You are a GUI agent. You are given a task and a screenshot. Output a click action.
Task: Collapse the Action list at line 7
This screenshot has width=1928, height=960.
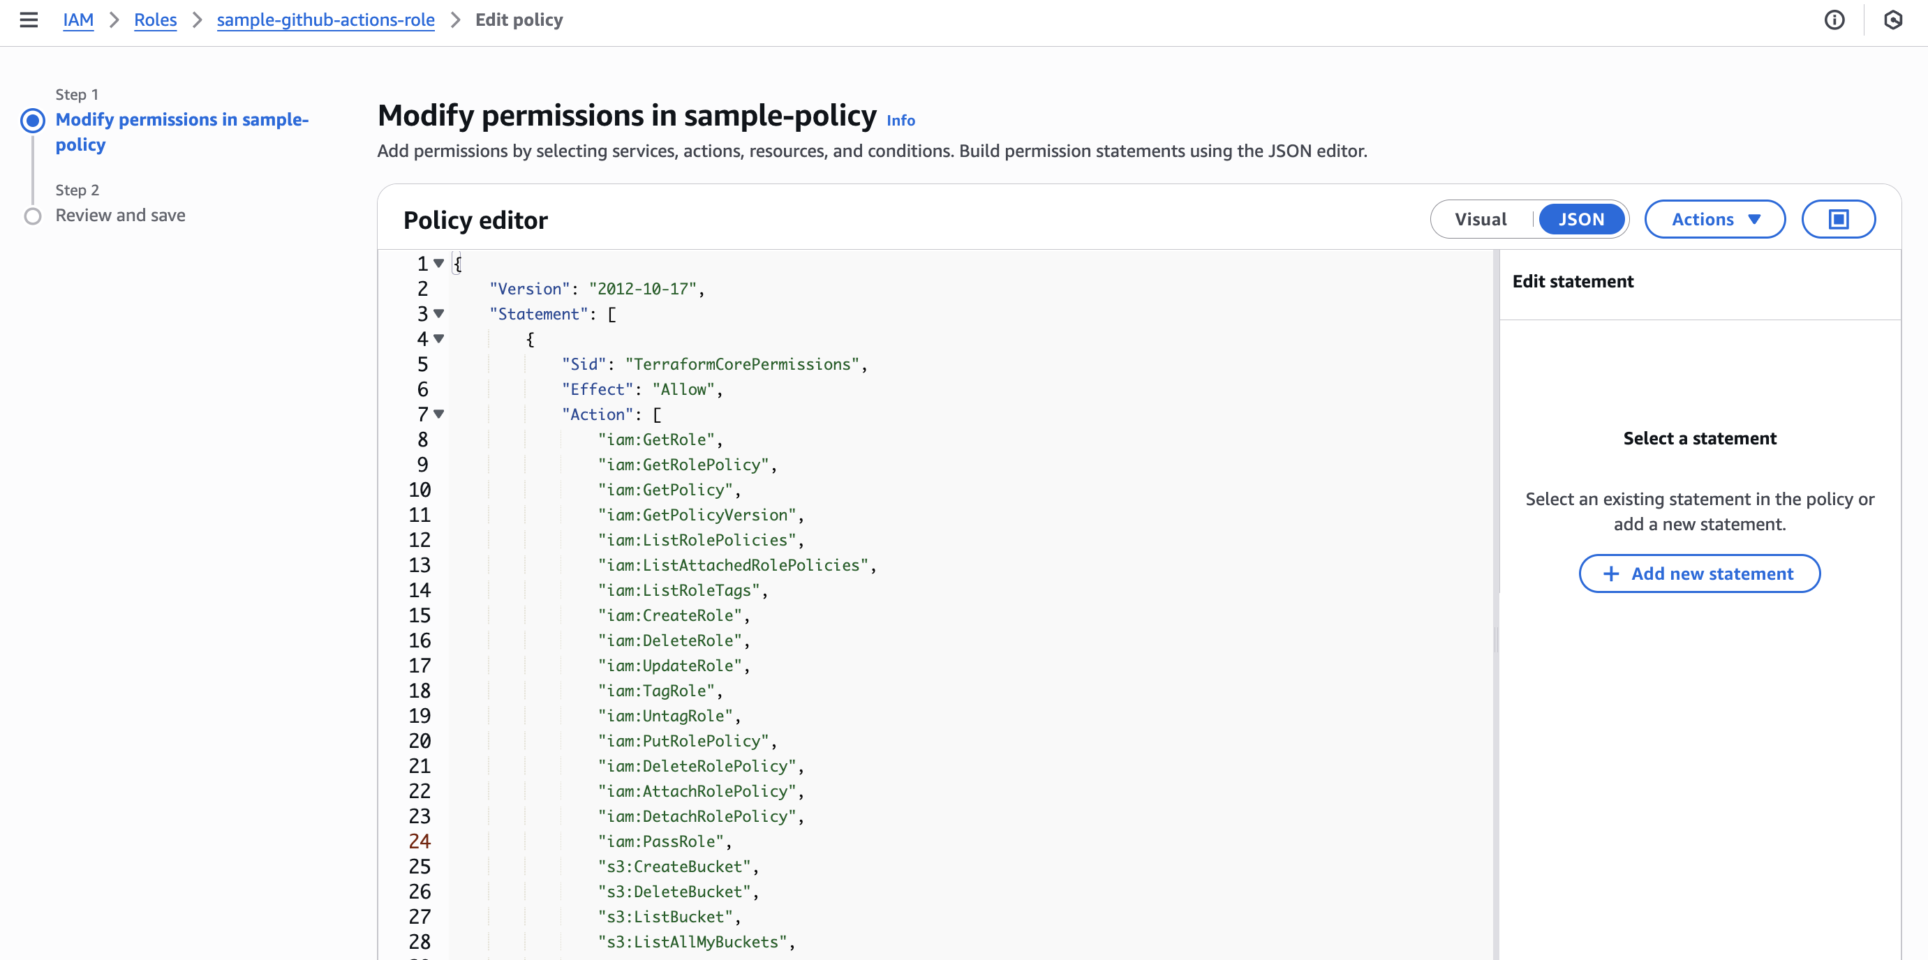click(x=438, y=414)
